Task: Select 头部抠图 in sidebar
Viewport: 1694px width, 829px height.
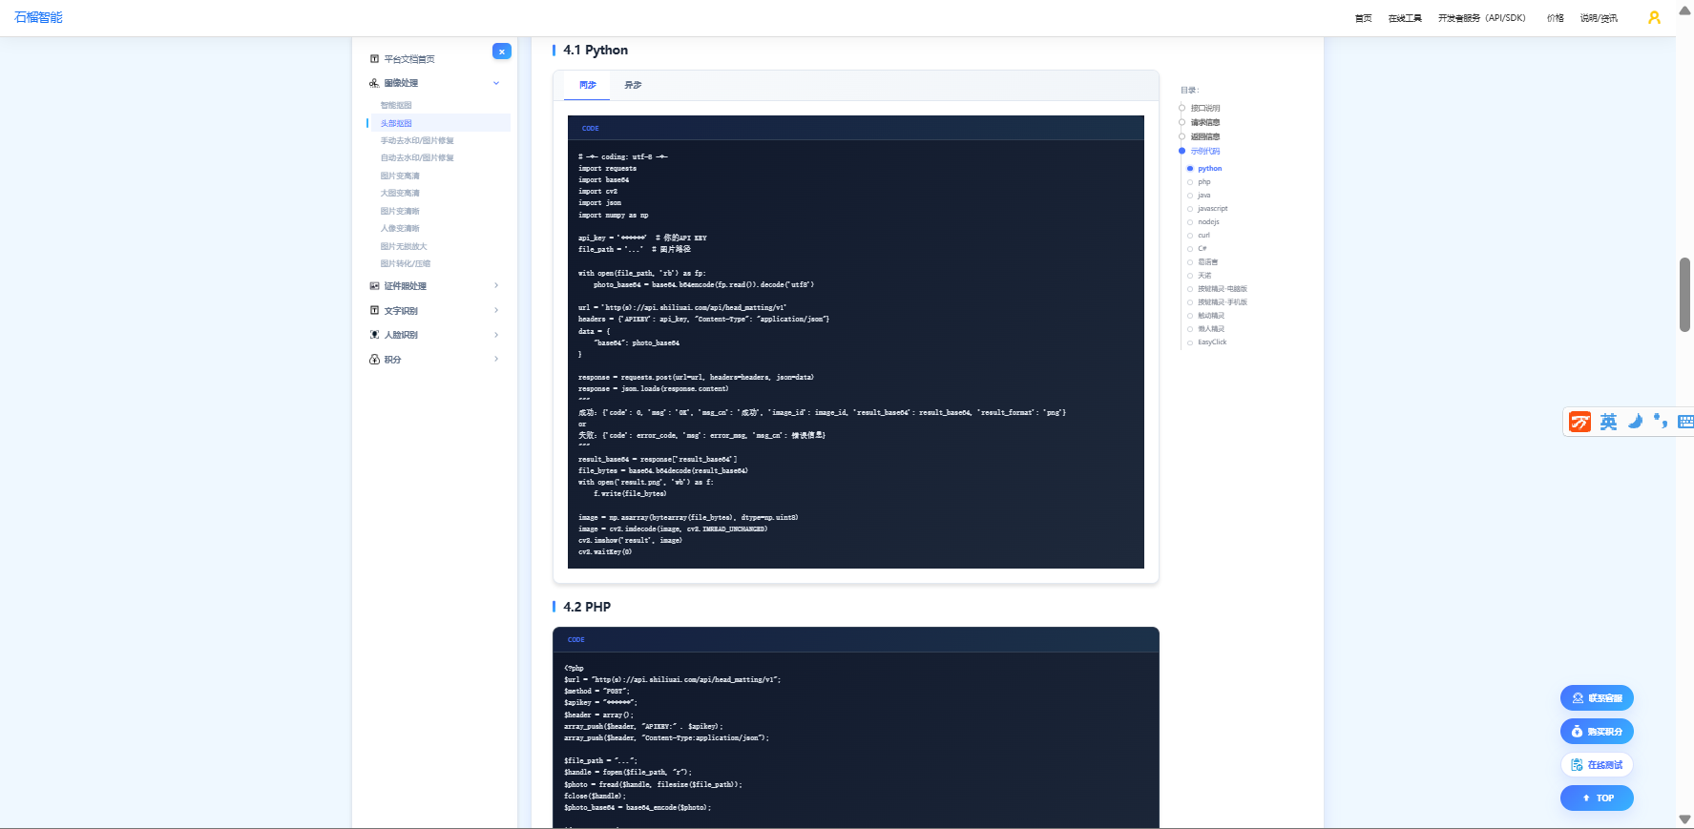Action: tap(396, 123)
